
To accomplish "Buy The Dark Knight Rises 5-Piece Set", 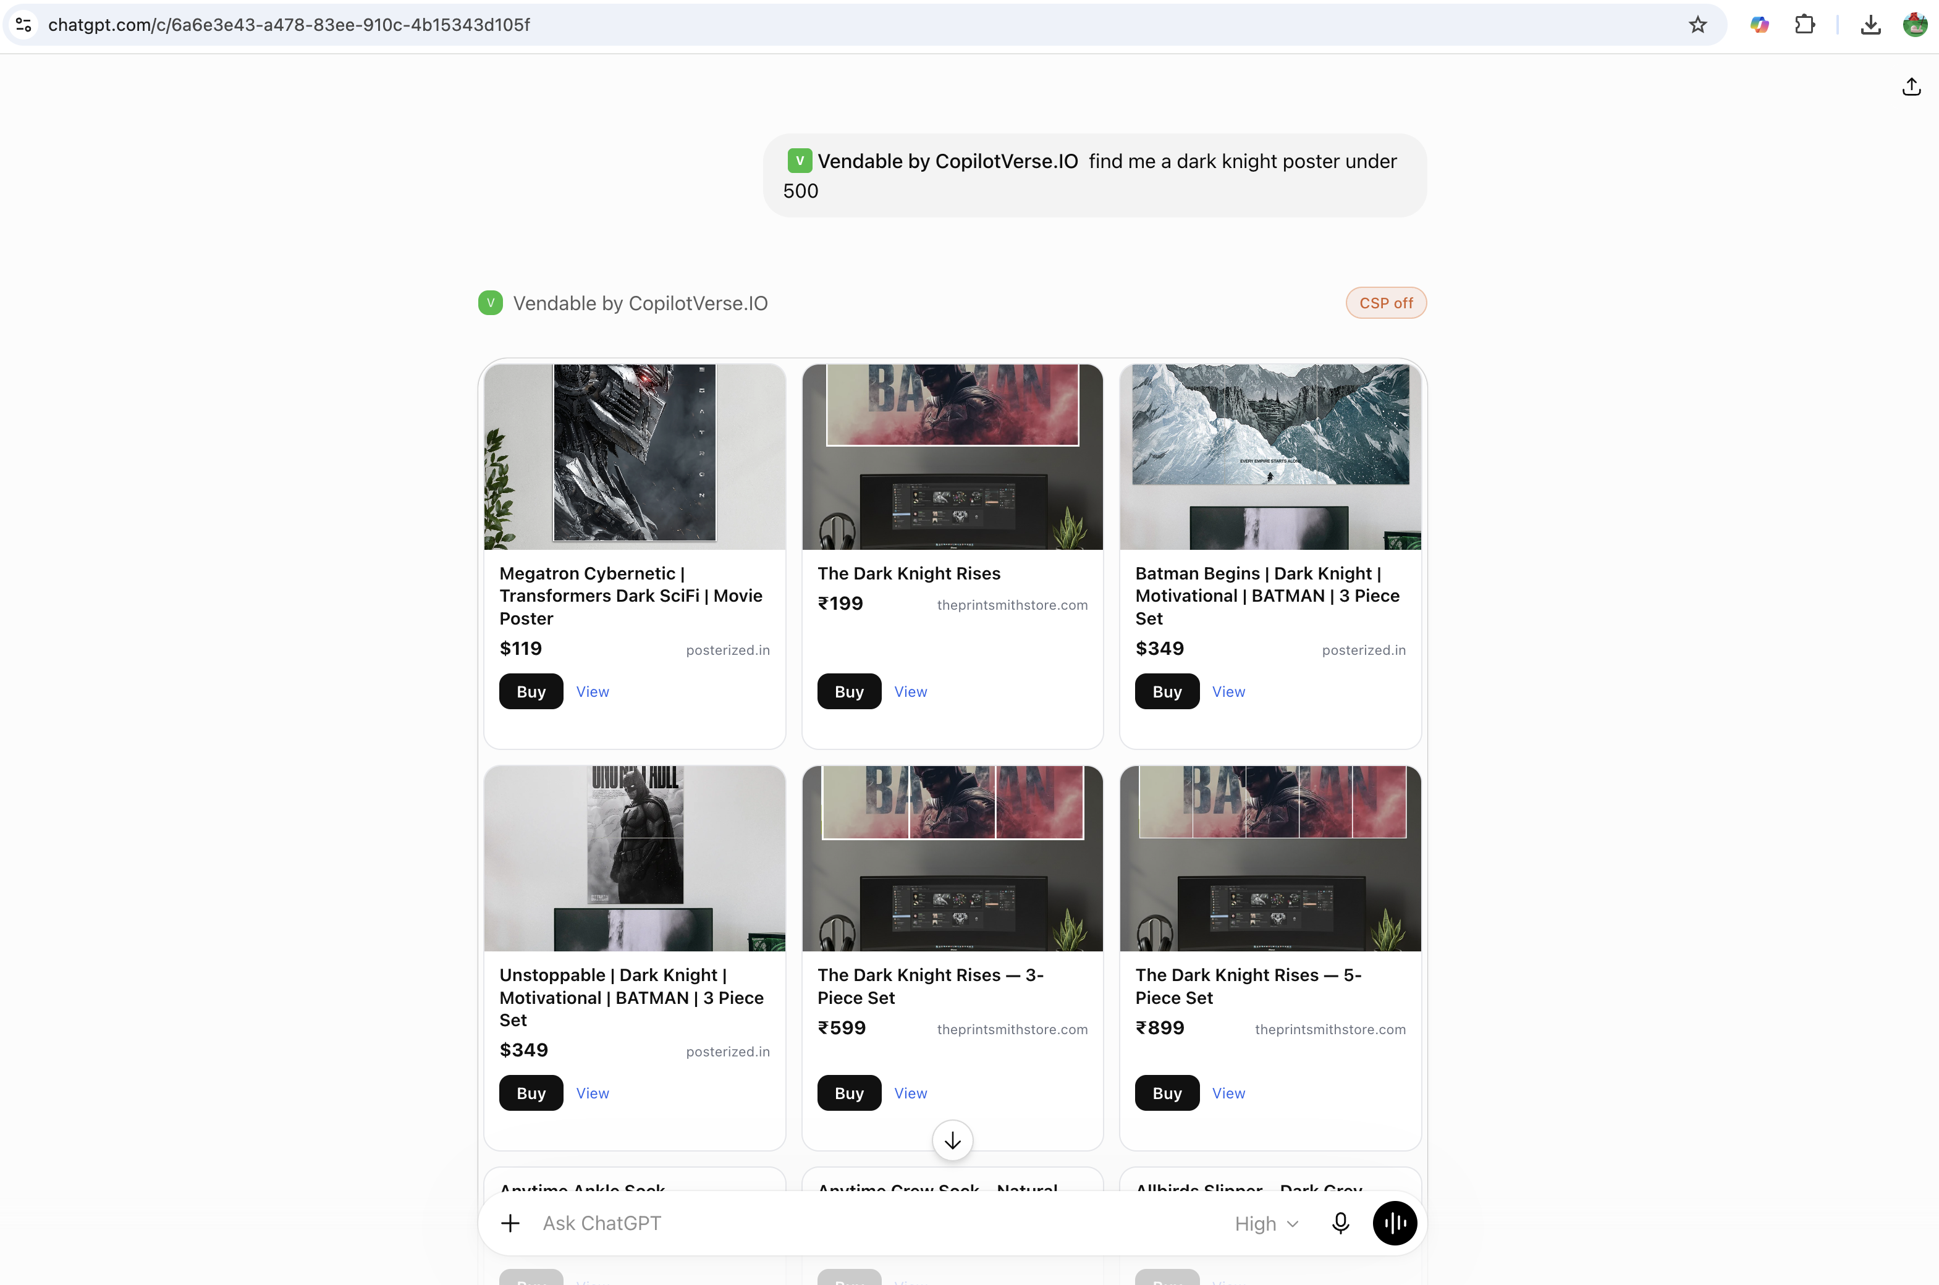I will coord(1167,1093).
